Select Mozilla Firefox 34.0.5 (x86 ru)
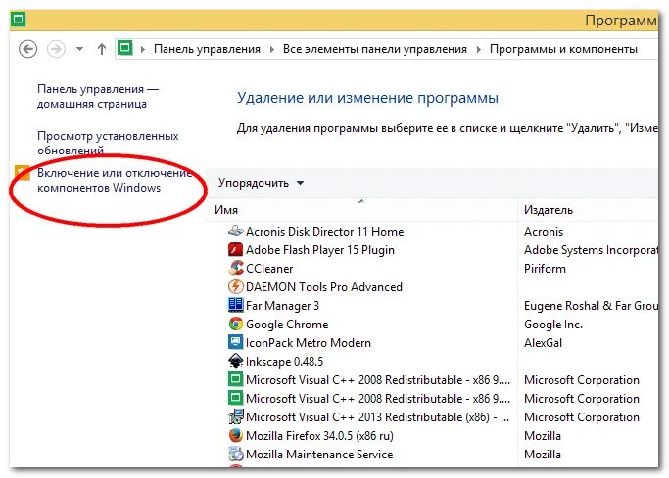The height and width of the screenshot is (478, 669). pyautogui.click(x=319, y=435)
